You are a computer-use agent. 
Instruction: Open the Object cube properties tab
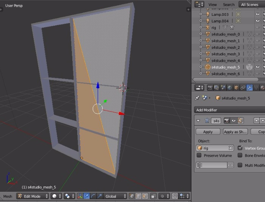(236, 88)
